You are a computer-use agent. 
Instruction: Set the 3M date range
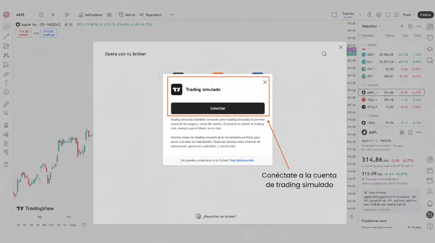[x=37, y=225]
